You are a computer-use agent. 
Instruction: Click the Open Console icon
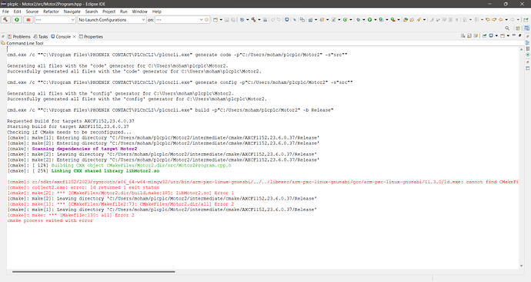(x=503, y=35)
